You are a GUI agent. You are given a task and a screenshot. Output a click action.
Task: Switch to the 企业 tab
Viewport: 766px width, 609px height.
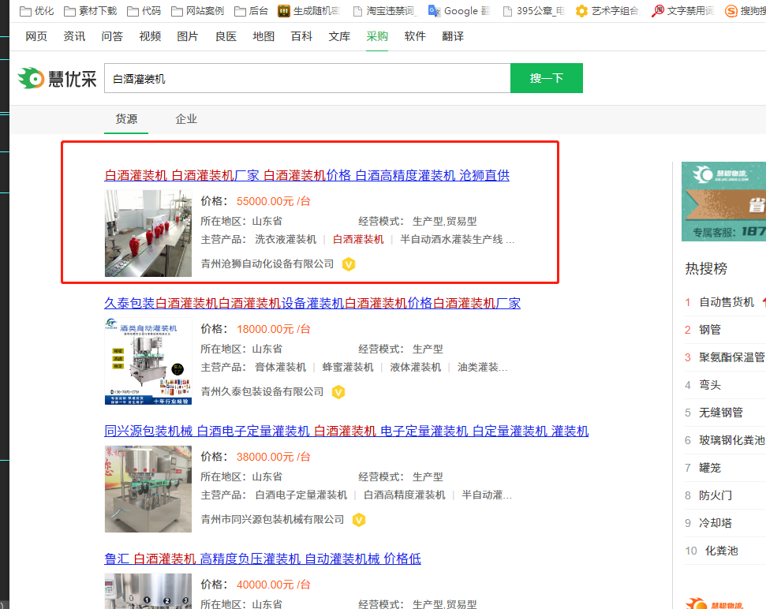click(x=186, y=119)
